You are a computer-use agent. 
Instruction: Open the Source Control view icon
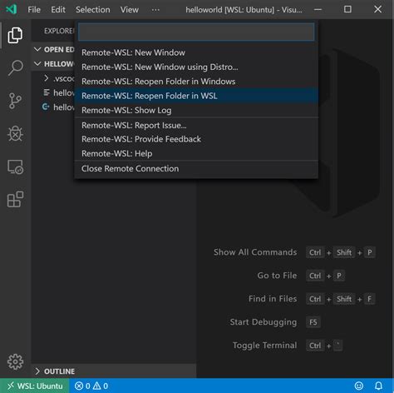tap(15, 101)
